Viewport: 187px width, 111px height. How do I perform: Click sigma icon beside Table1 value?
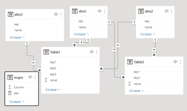coord(46,80)
